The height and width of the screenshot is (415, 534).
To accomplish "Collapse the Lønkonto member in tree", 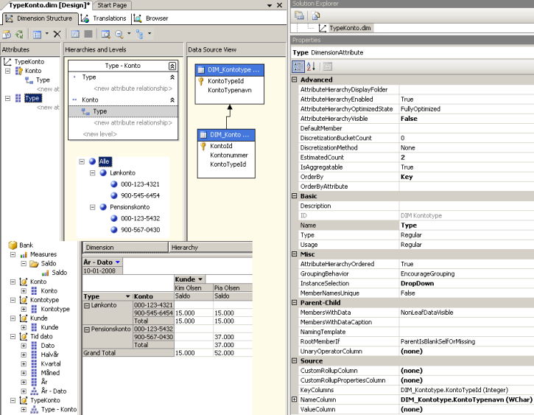I will point(92,172).
